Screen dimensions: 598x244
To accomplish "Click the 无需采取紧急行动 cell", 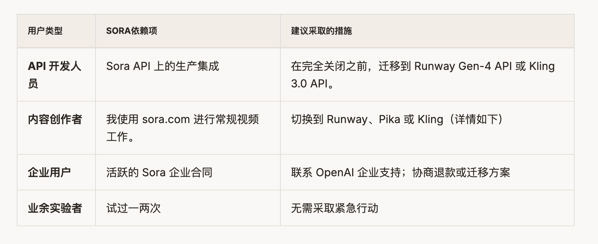I will (x=334, y=208).
